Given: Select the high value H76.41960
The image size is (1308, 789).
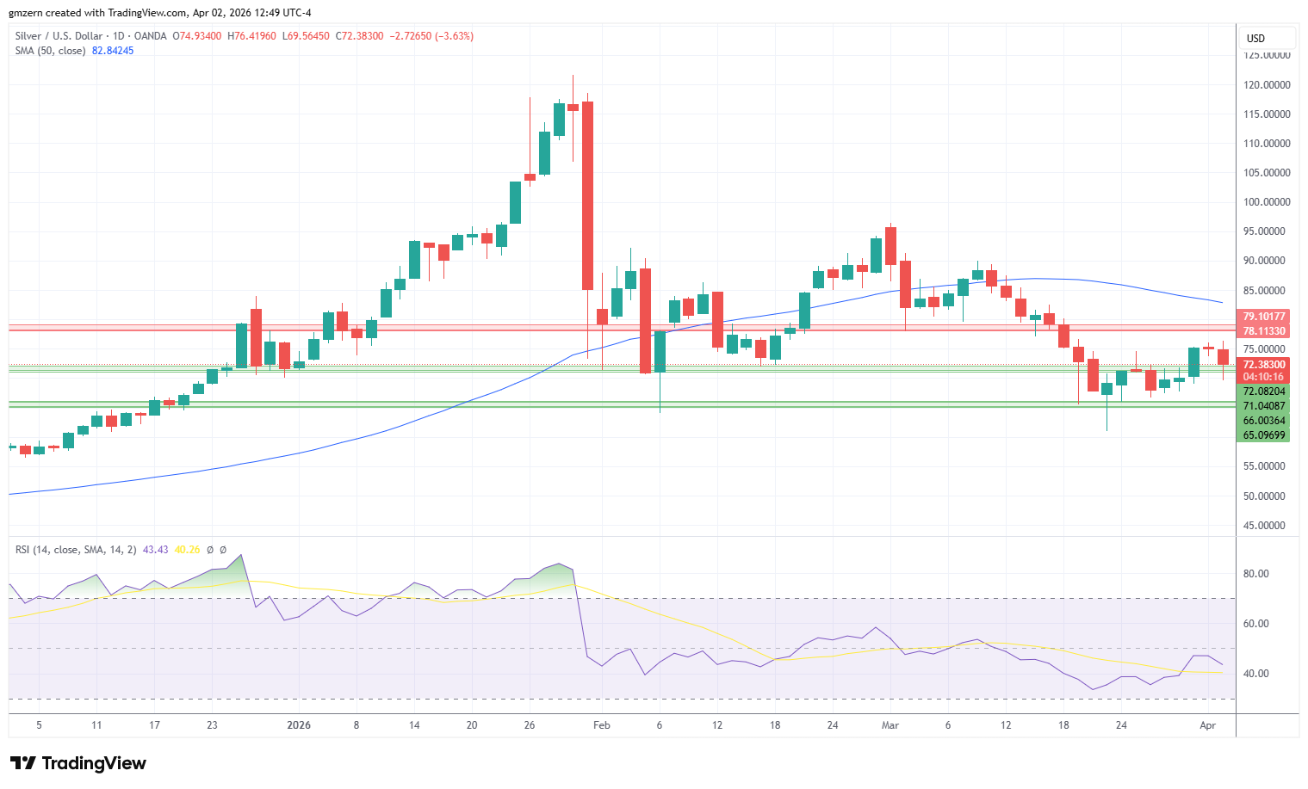Looking at the screenshot, I should 251,36.
